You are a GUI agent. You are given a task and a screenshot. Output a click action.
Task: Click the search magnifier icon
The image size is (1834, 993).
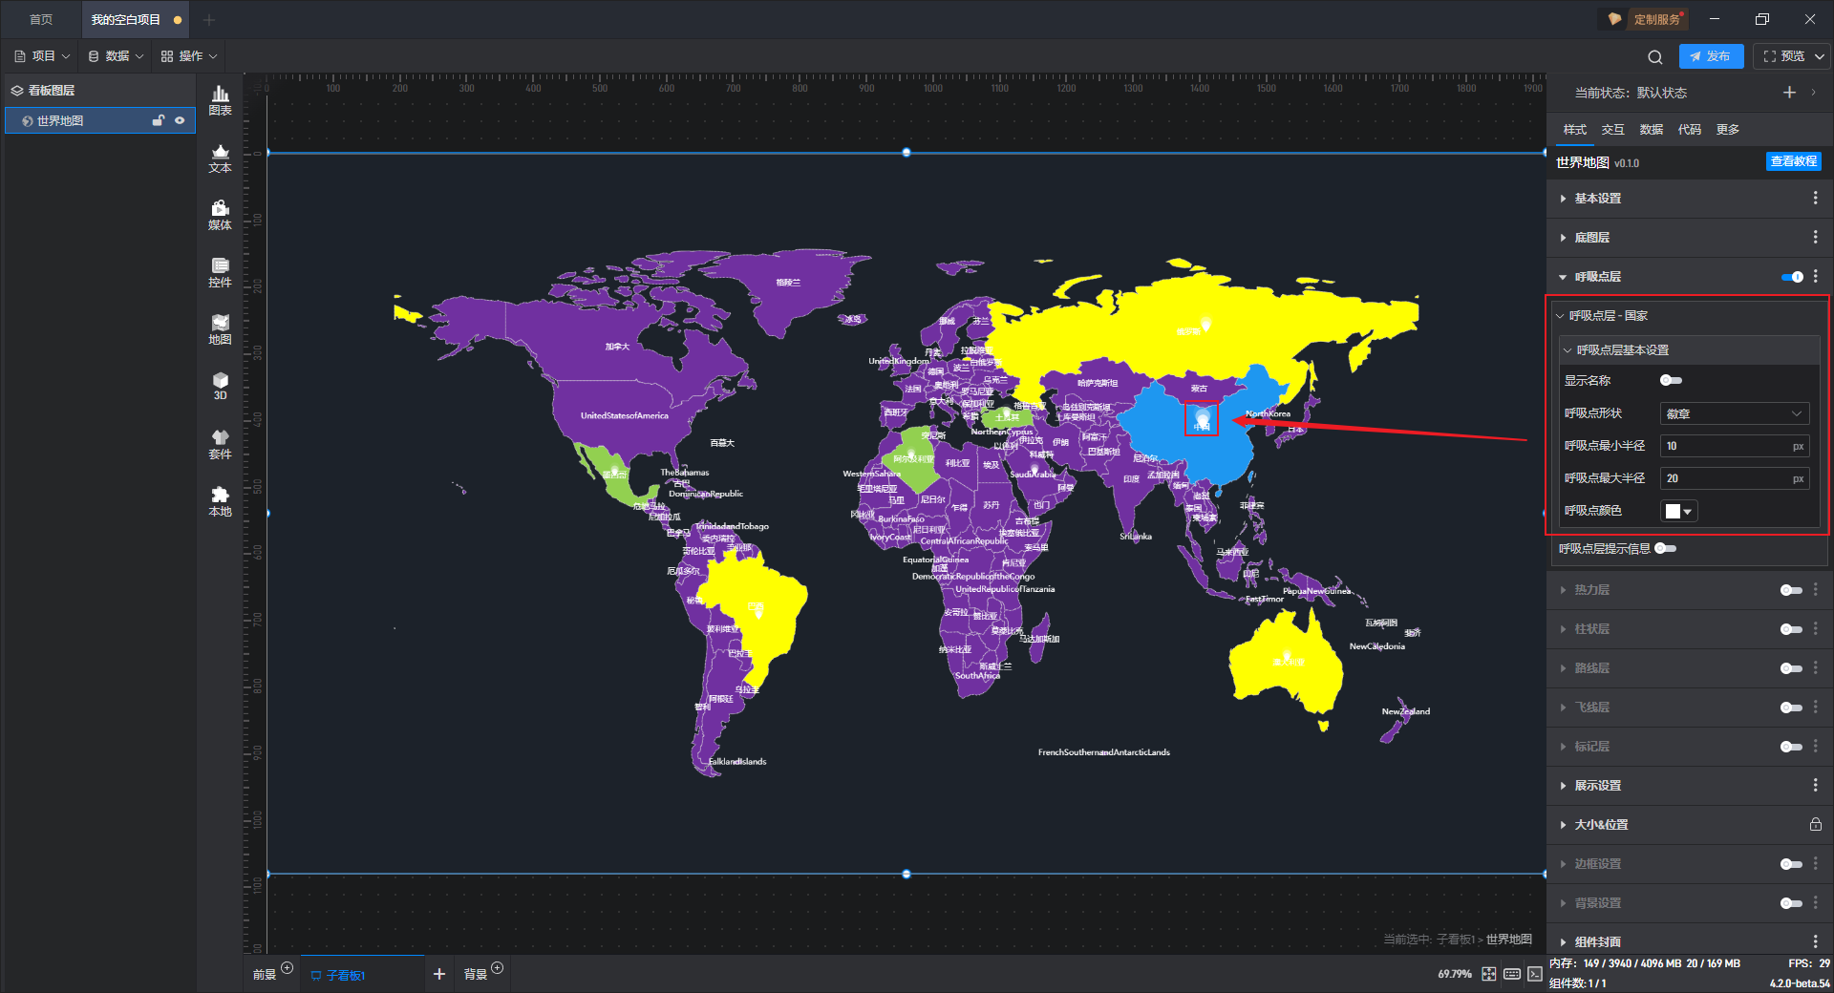point(1655,56)
